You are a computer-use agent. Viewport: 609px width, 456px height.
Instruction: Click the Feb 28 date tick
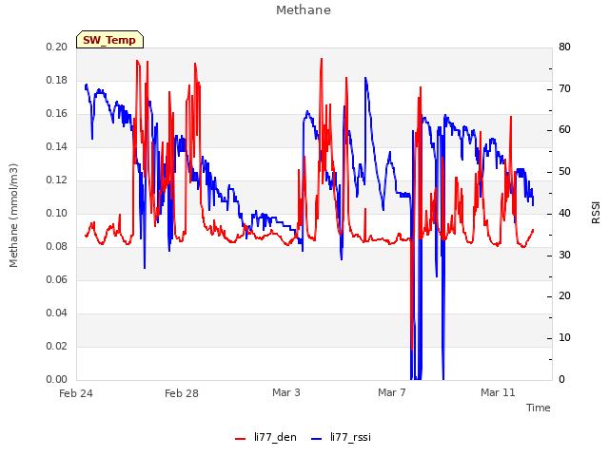tap(182, 393)
